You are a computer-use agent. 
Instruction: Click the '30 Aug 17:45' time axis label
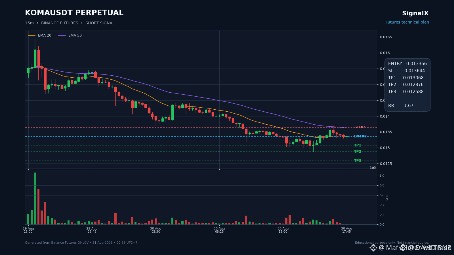click(347, 230)
